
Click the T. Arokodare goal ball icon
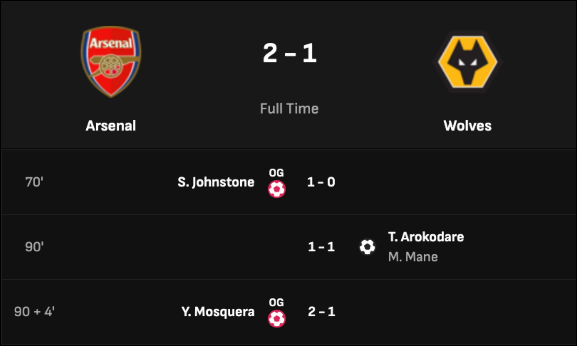click(367, 247)
